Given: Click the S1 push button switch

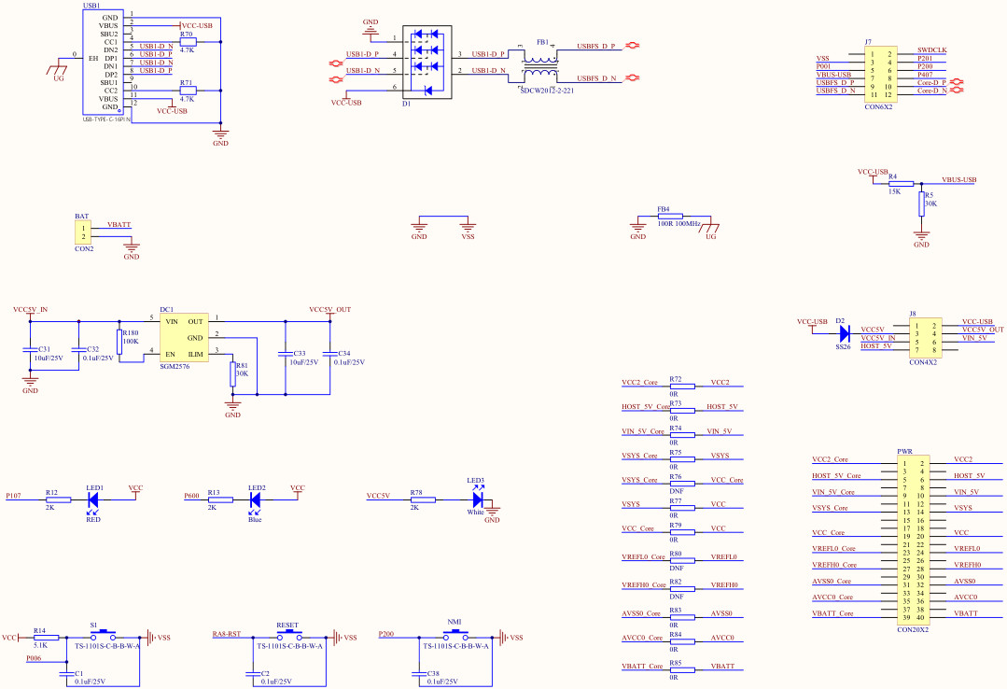Looking at the screenshot, I should [105, 637].
